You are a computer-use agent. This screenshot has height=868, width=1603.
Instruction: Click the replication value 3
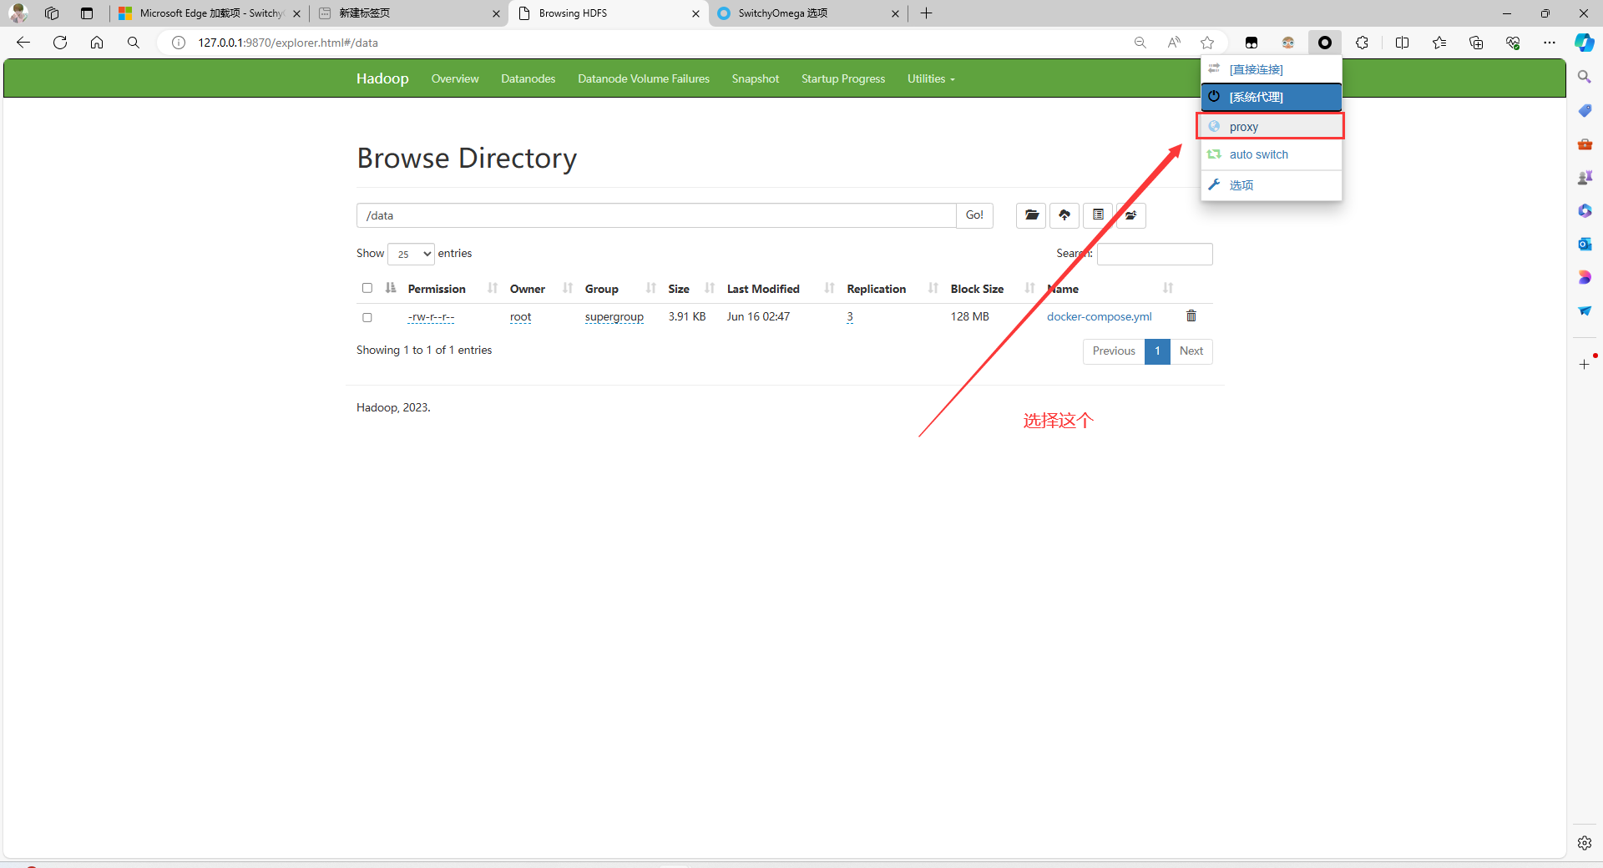(850, 316)
